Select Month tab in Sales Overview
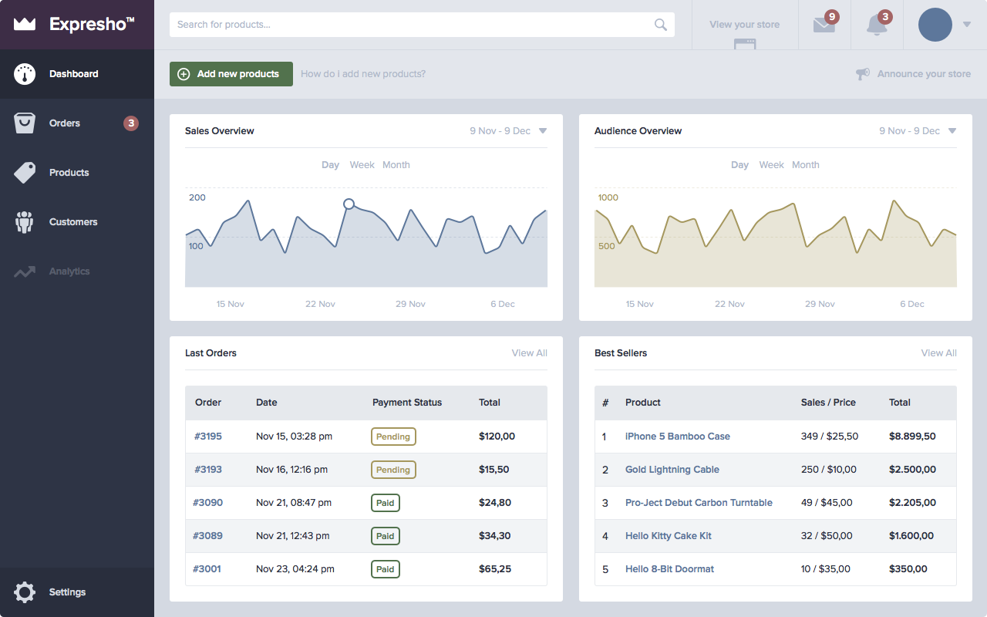This screenshot has height=617, width=987. (396, 165)
